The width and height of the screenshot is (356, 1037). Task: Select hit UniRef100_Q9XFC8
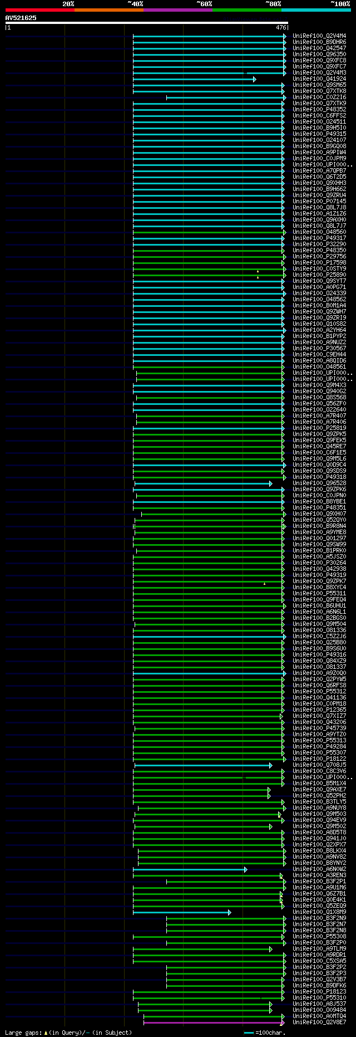pyautogui.click(x=319, y=61)
